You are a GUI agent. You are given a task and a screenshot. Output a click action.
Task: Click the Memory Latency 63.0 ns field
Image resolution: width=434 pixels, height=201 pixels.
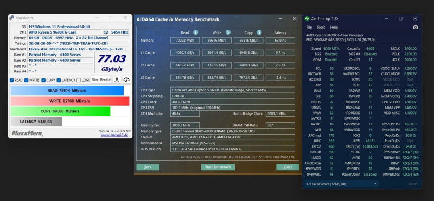pos(280,41)
